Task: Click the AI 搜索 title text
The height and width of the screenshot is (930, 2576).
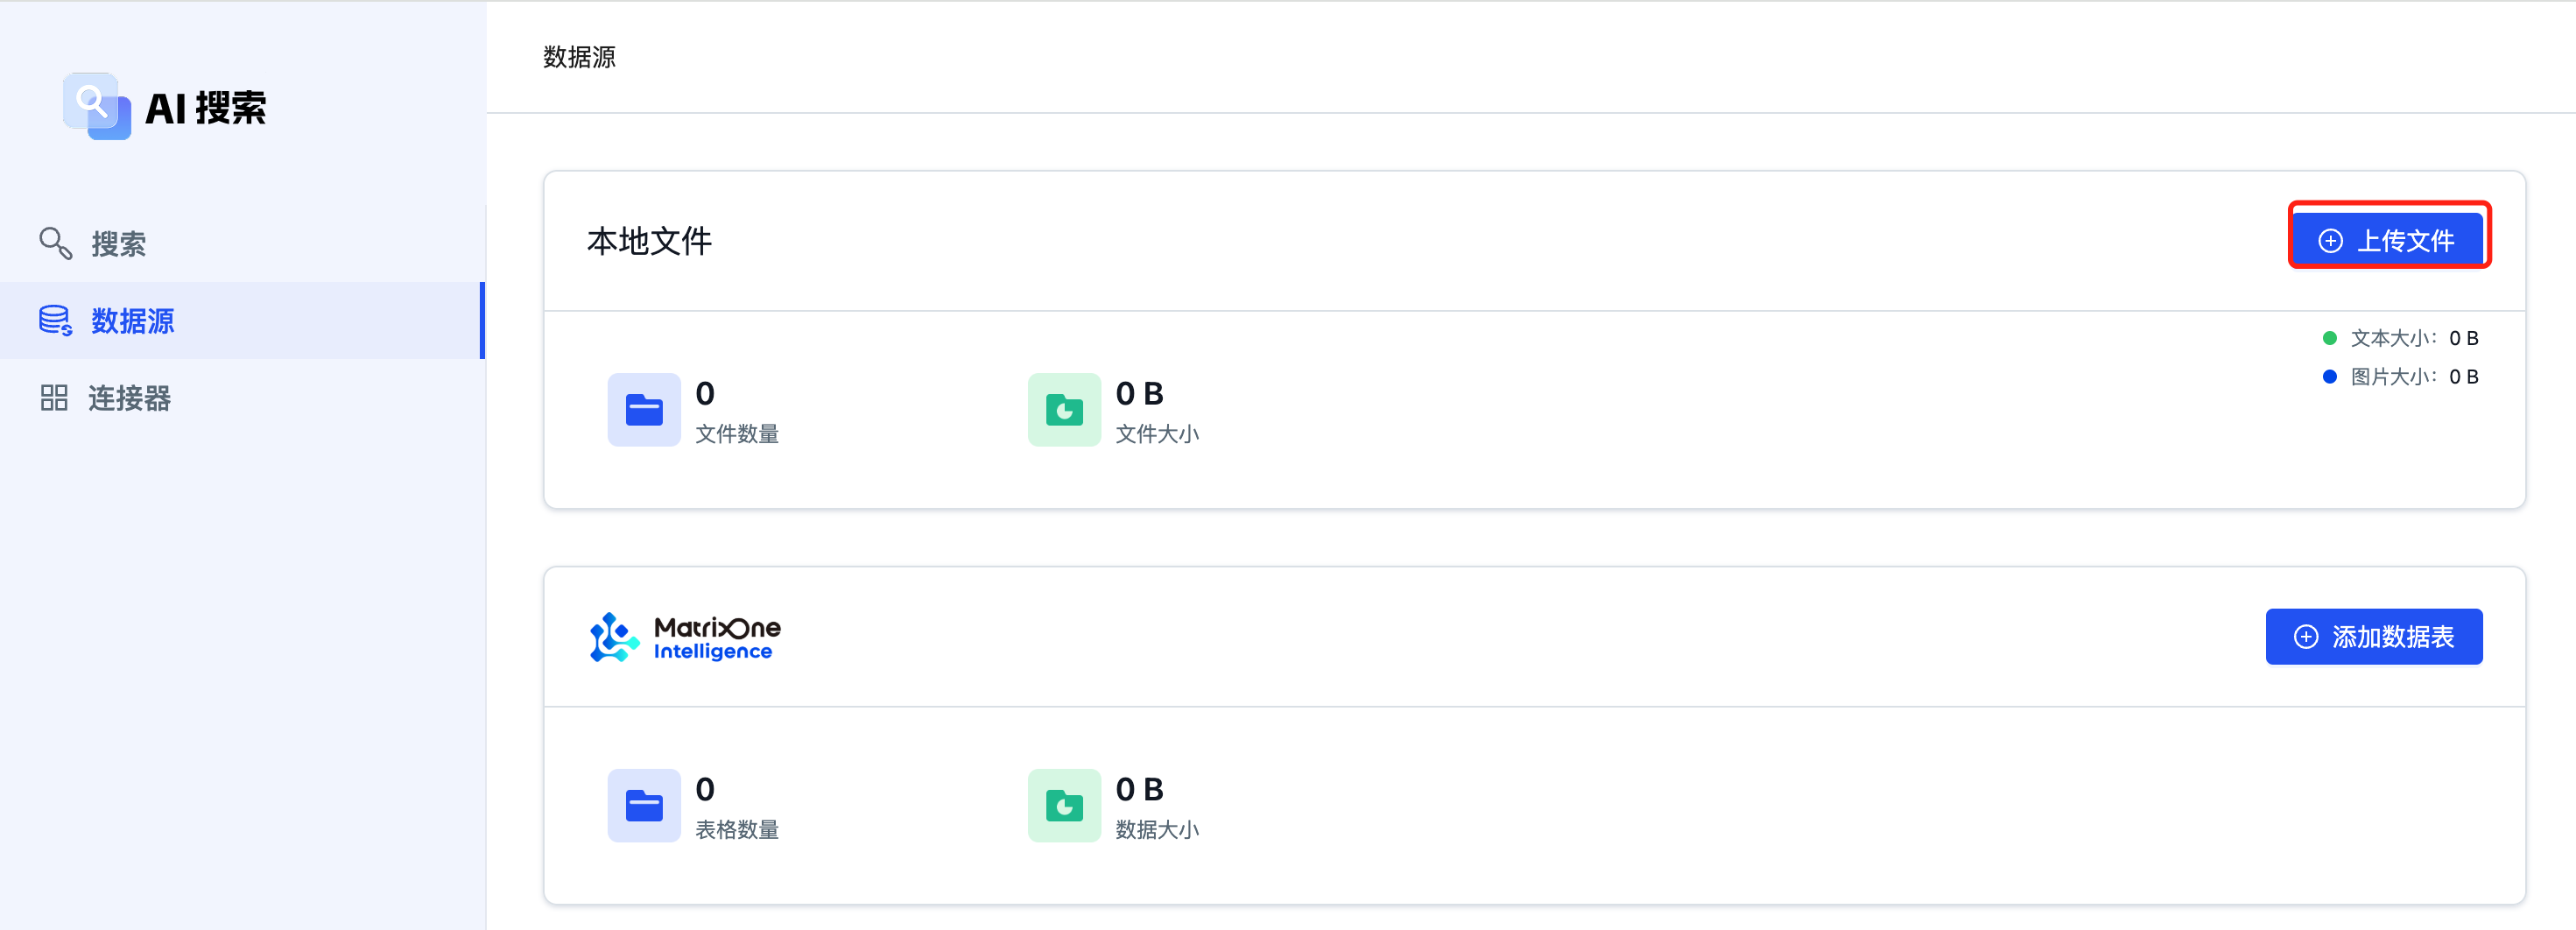Action: 206,108
